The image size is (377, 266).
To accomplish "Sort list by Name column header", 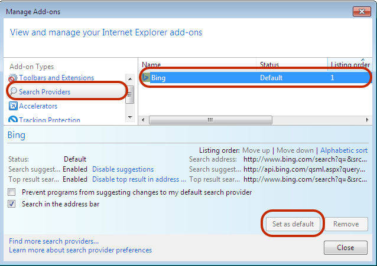I will (197, 64).
